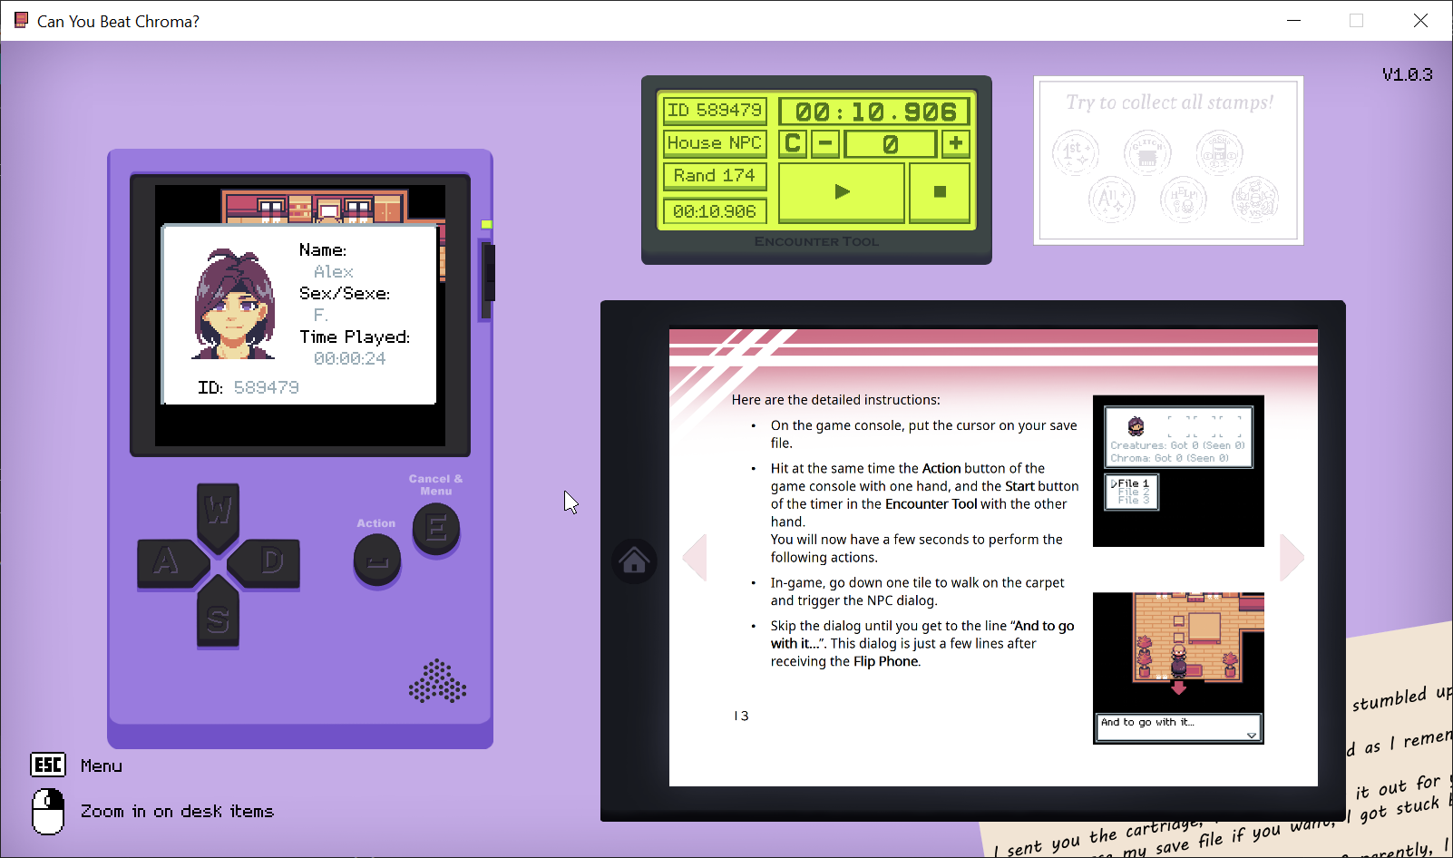
Task: Click the ESC key icon for Menu
Action: point(48,765)
